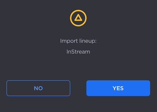Confirm the lineup import with YES

click(x=118, y=88)
